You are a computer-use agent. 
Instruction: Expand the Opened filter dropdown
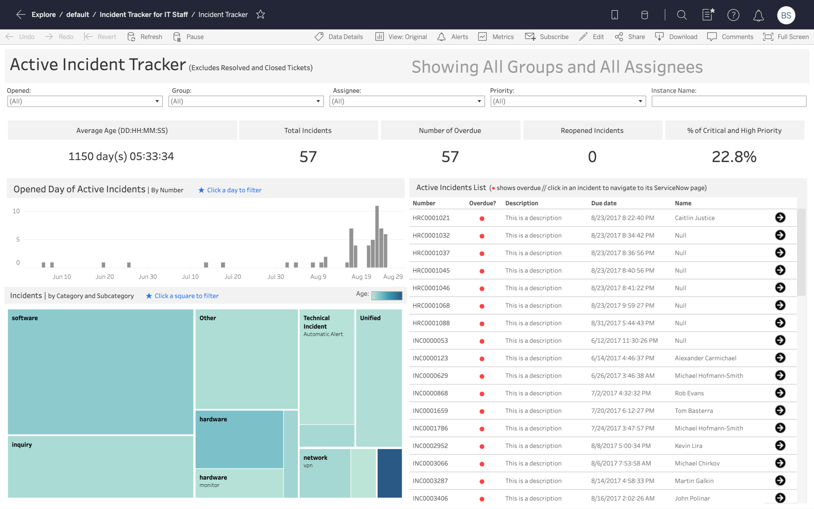pyautogui.click(x=85, y=101)
